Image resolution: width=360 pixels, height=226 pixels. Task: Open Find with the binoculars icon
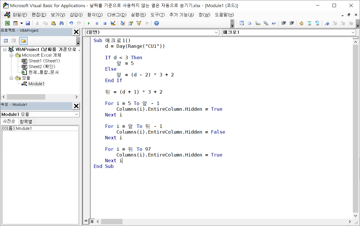[x=61, y=23]
